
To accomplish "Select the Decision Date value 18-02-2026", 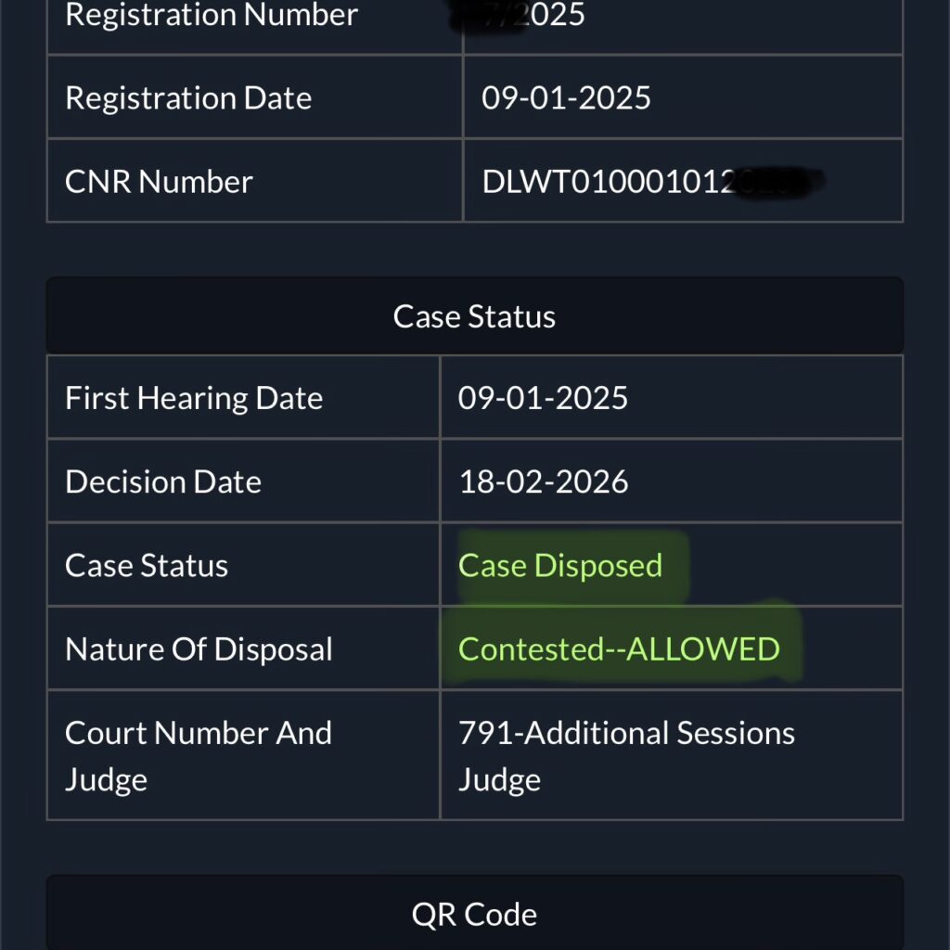I will [x=543, y=482].
